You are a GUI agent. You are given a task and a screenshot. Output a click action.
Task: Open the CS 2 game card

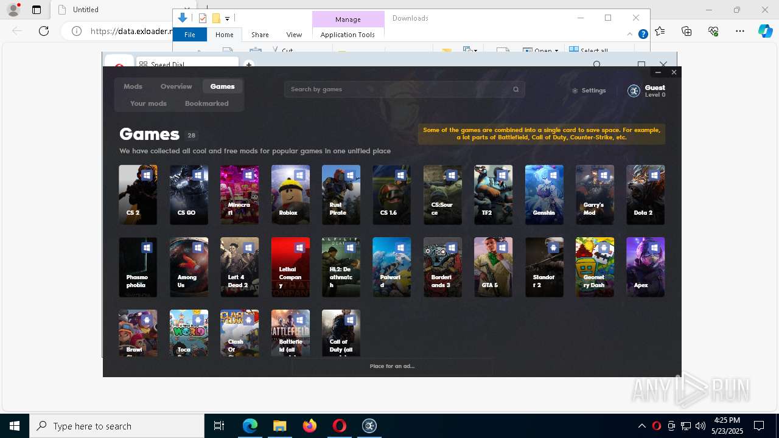(138, 195)
